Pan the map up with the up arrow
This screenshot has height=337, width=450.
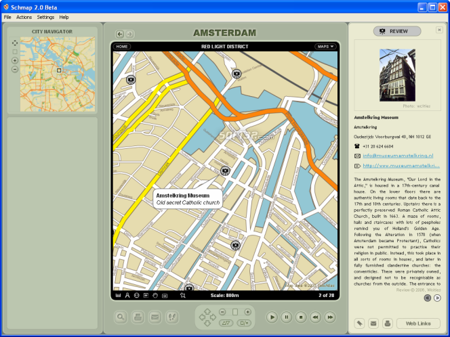point(207,311)
